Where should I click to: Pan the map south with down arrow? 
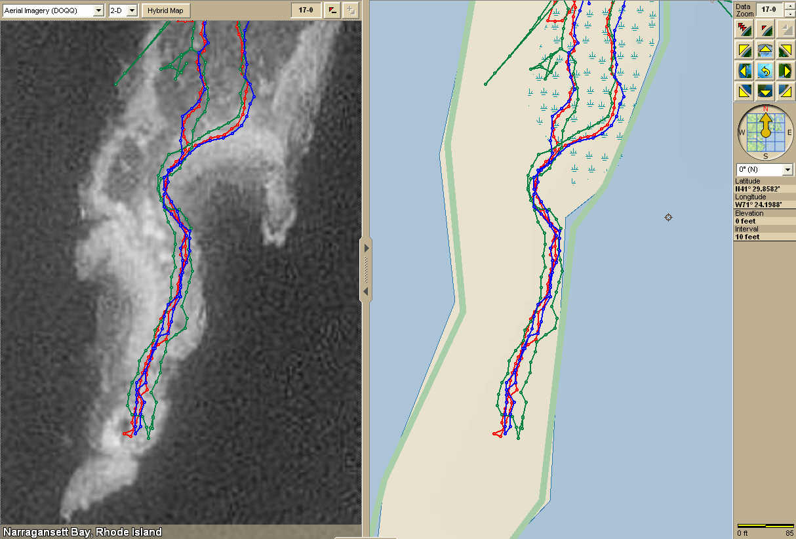point(765,90)
